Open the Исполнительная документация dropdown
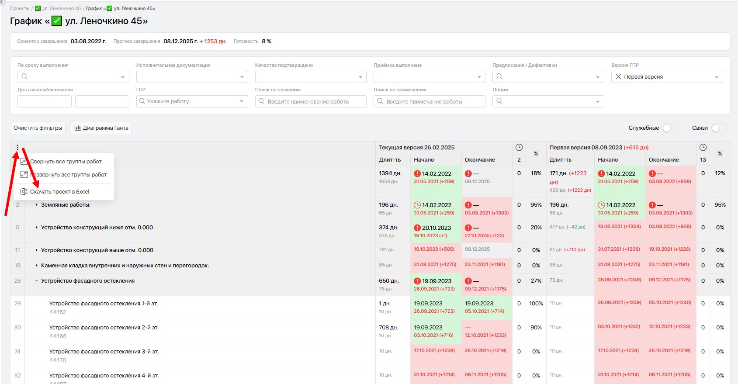Screen dimensions: 738x384 [192, 77]
